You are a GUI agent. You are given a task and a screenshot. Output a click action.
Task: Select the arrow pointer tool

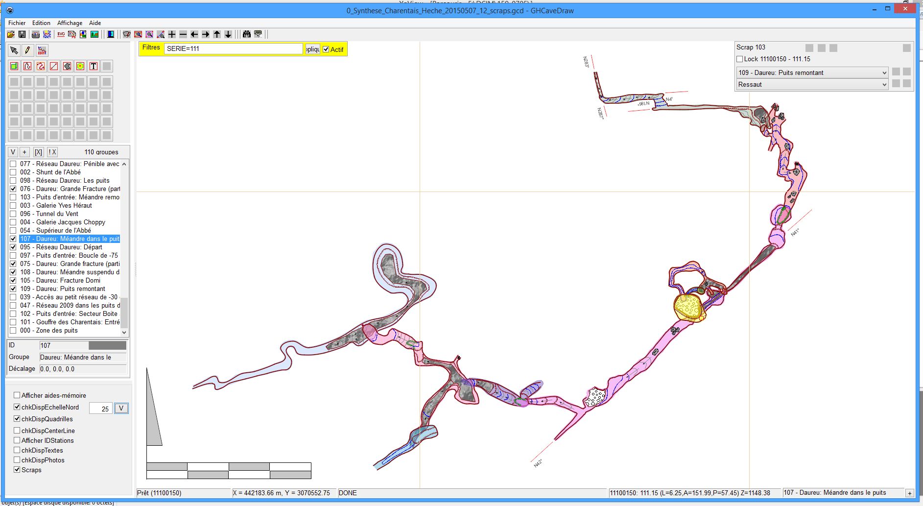click(x=14, y=50)
